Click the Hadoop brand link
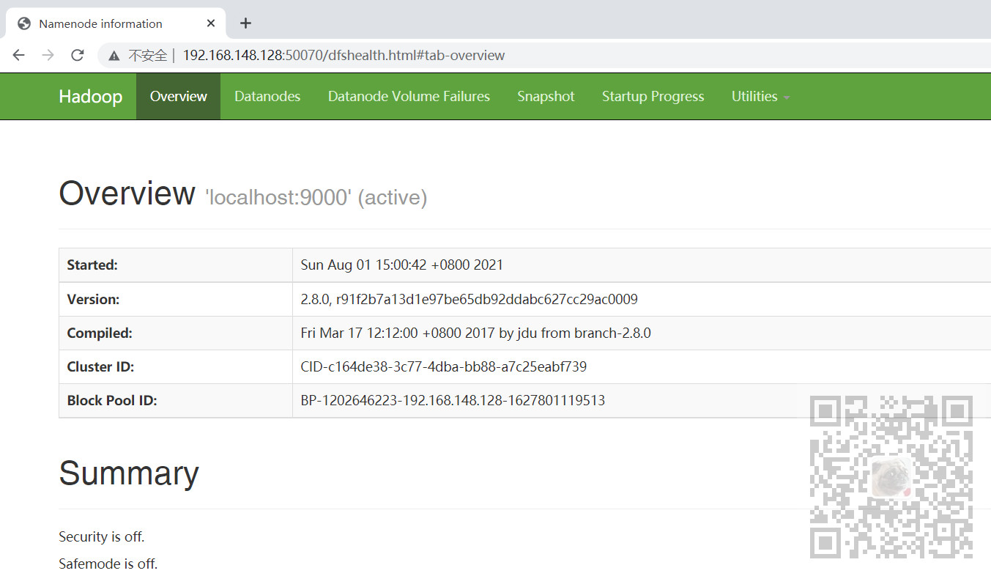Viewport: 991px width, 576px height. [91, 96]
